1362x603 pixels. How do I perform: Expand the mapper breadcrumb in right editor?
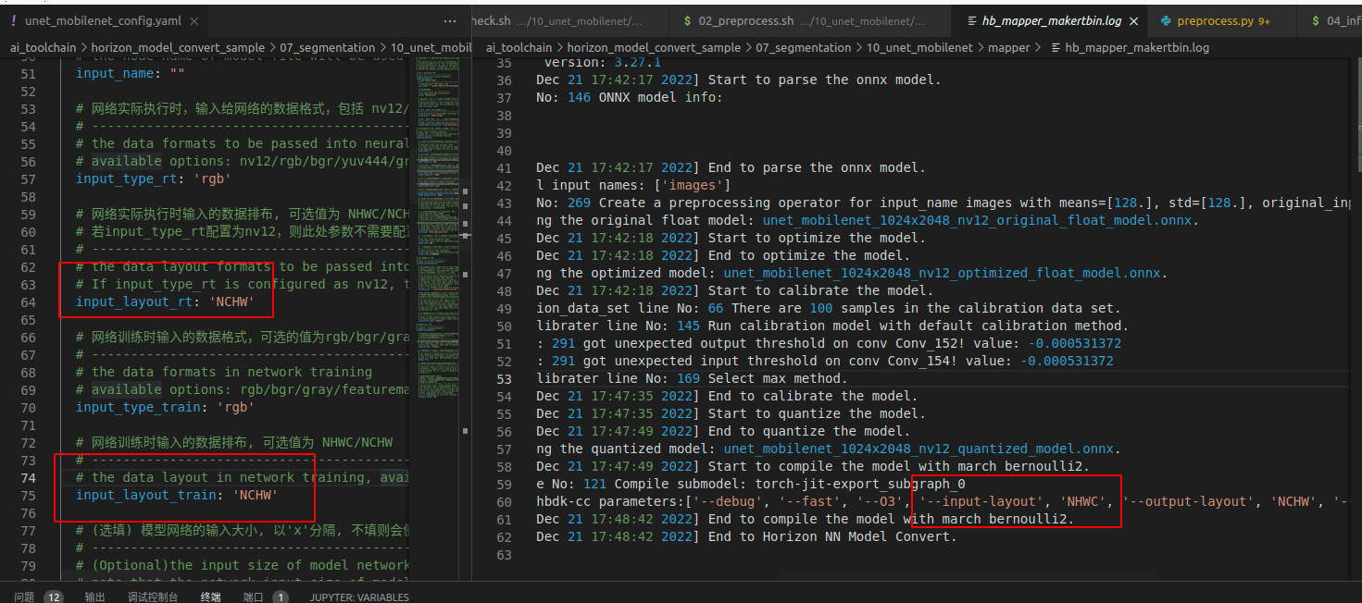tap(1008, 47)
